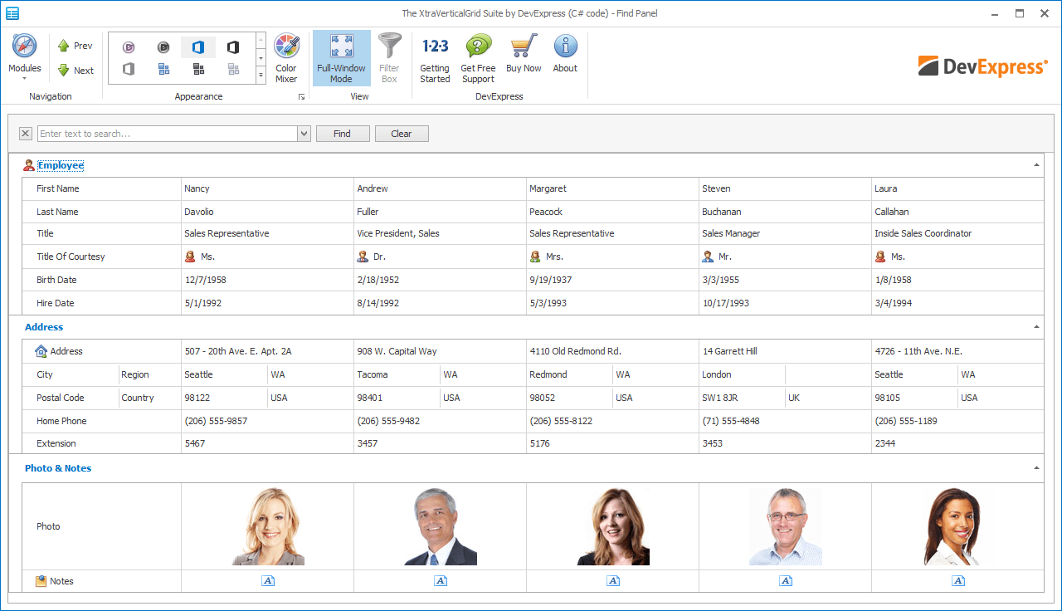Select the 'Title Of Courtesy' row header
Viewport: 1062px width, 611px height.
(x=101, y=257)
